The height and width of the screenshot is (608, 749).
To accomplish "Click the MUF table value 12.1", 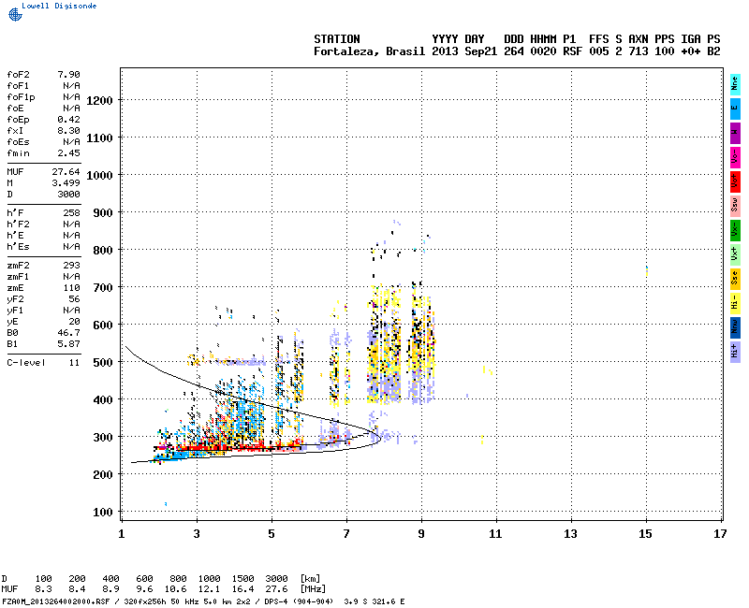I will click(209, 589).
